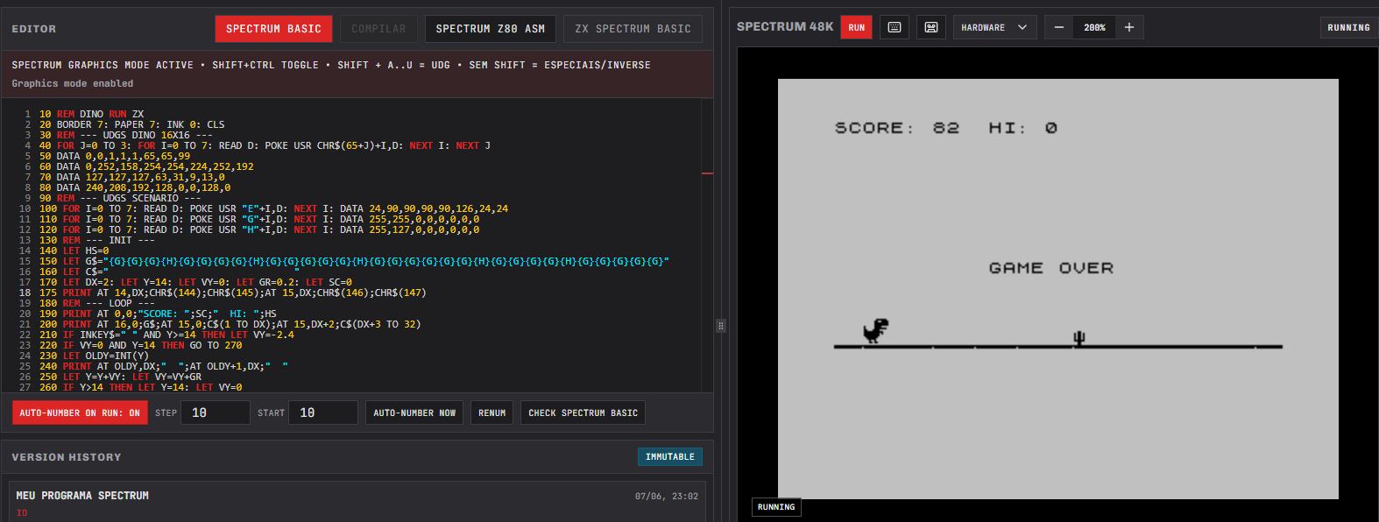Edit the Start number field
Viewport: 1379px width, 522px height.
323,413
